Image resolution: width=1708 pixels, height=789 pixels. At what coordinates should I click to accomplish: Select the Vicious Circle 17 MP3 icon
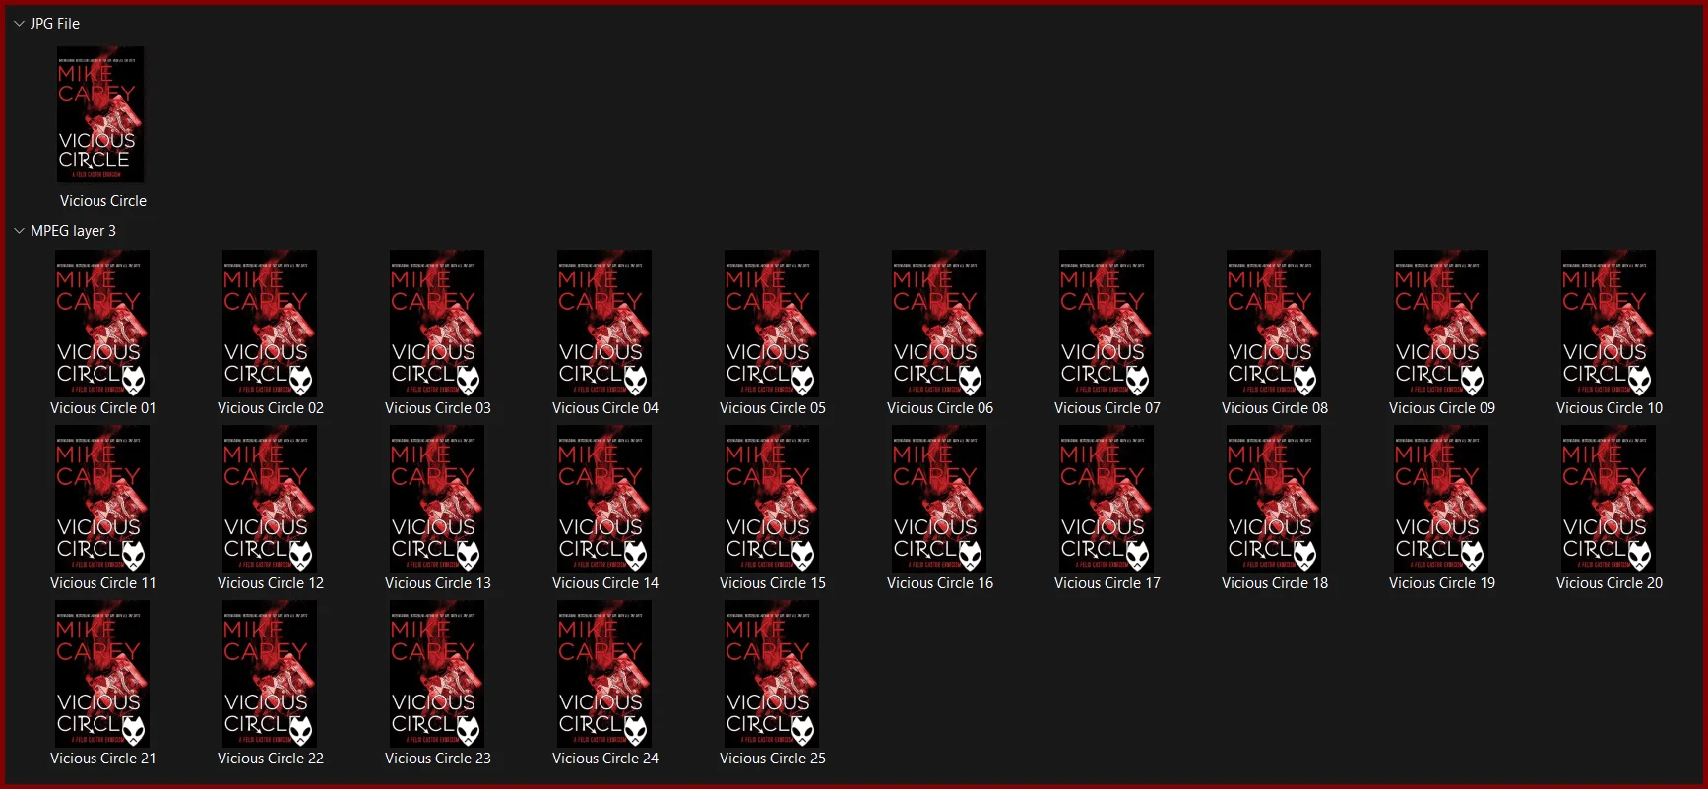tap(1107, 499)
